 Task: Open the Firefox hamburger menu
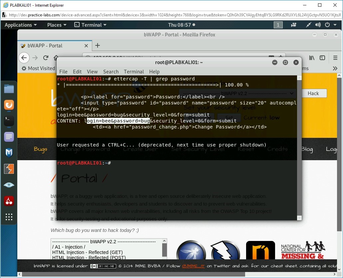[335, 58]
